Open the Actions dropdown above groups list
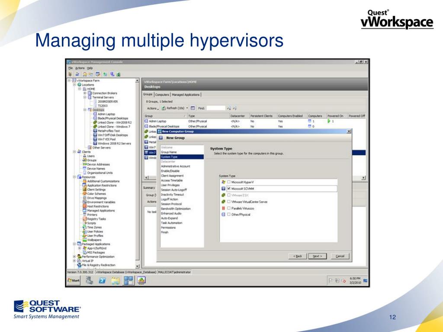 tap(153, 109)
